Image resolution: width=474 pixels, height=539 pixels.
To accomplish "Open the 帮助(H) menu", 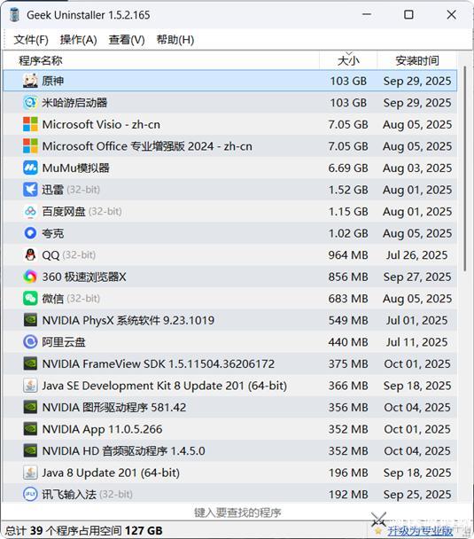I will [x=175, y=40].
